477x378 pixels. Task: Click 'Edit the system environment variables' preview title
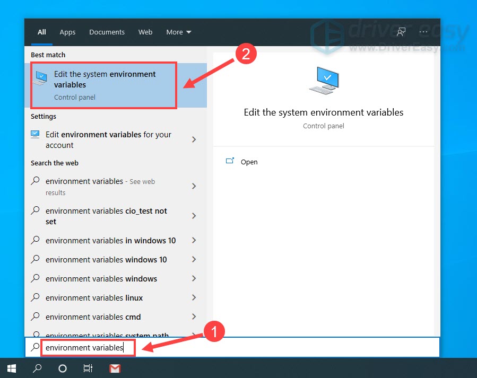[323, 112]
